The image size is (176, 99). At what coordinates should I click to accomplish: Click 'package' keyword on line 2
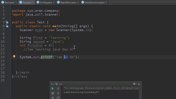[18, 11]
